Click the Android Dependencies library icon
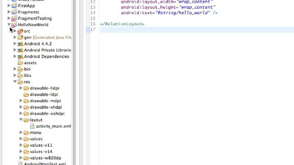Screen dimensions: 294x165 tap(20, 57)
